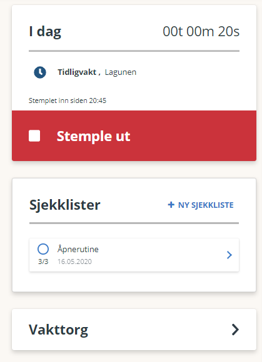
Task: Click the 16.05.2020 checklist date
Action: pos(74,262)
